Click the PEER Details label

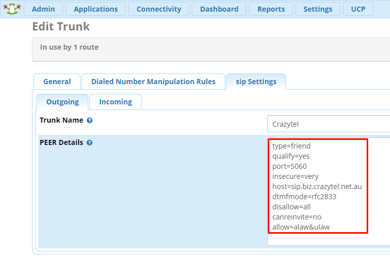[61, 142]
